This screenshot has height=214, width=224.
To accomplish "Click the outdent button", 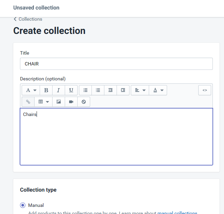I will (110, 90).
